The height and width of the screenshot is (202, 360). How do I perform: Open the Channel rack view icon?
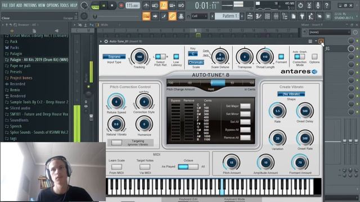click(267, 16)
